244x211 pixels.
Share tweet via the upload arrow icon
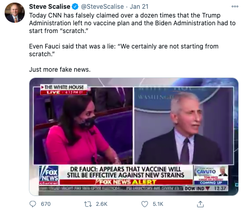200,204
